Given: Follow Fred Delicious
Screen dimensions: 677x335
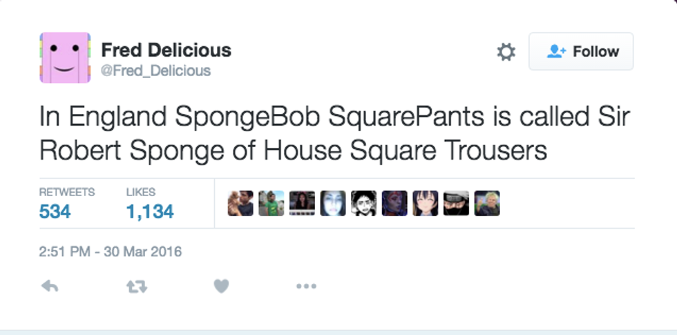Looking at the screenshot, I should [581, 52].
